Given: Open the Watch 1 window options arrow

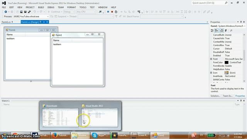Looking at the screenshot, I should [238, 100].
